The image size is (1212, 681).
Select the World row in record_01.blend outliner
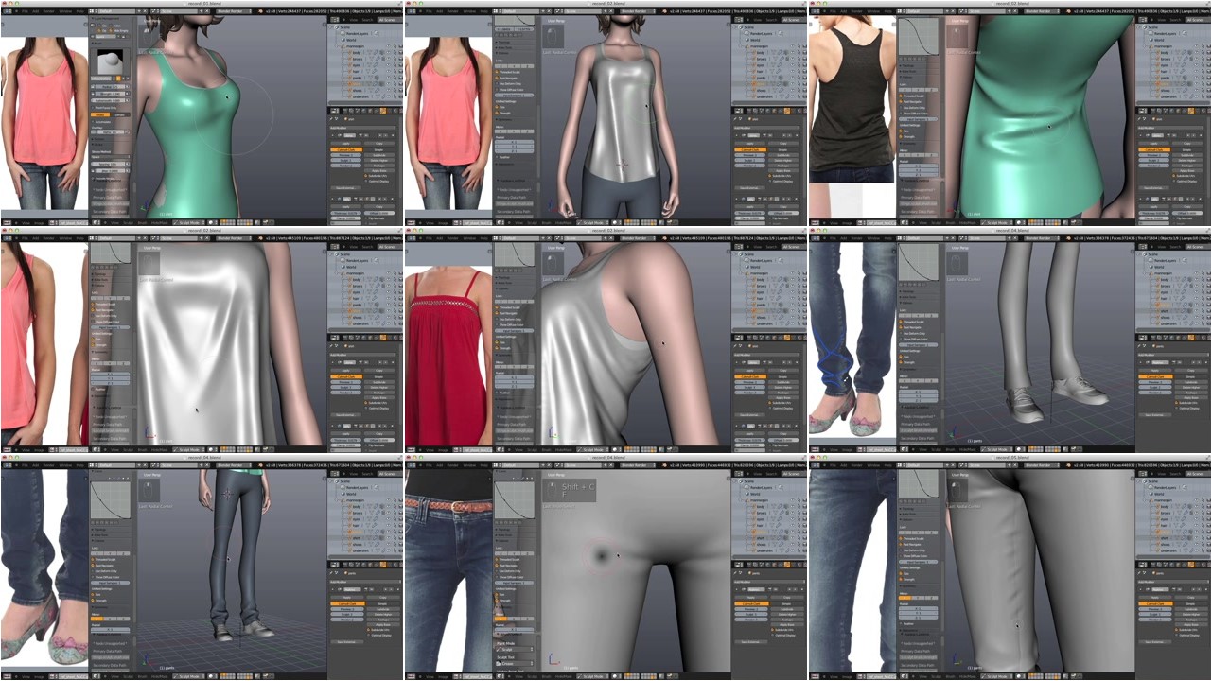(350, 40)
